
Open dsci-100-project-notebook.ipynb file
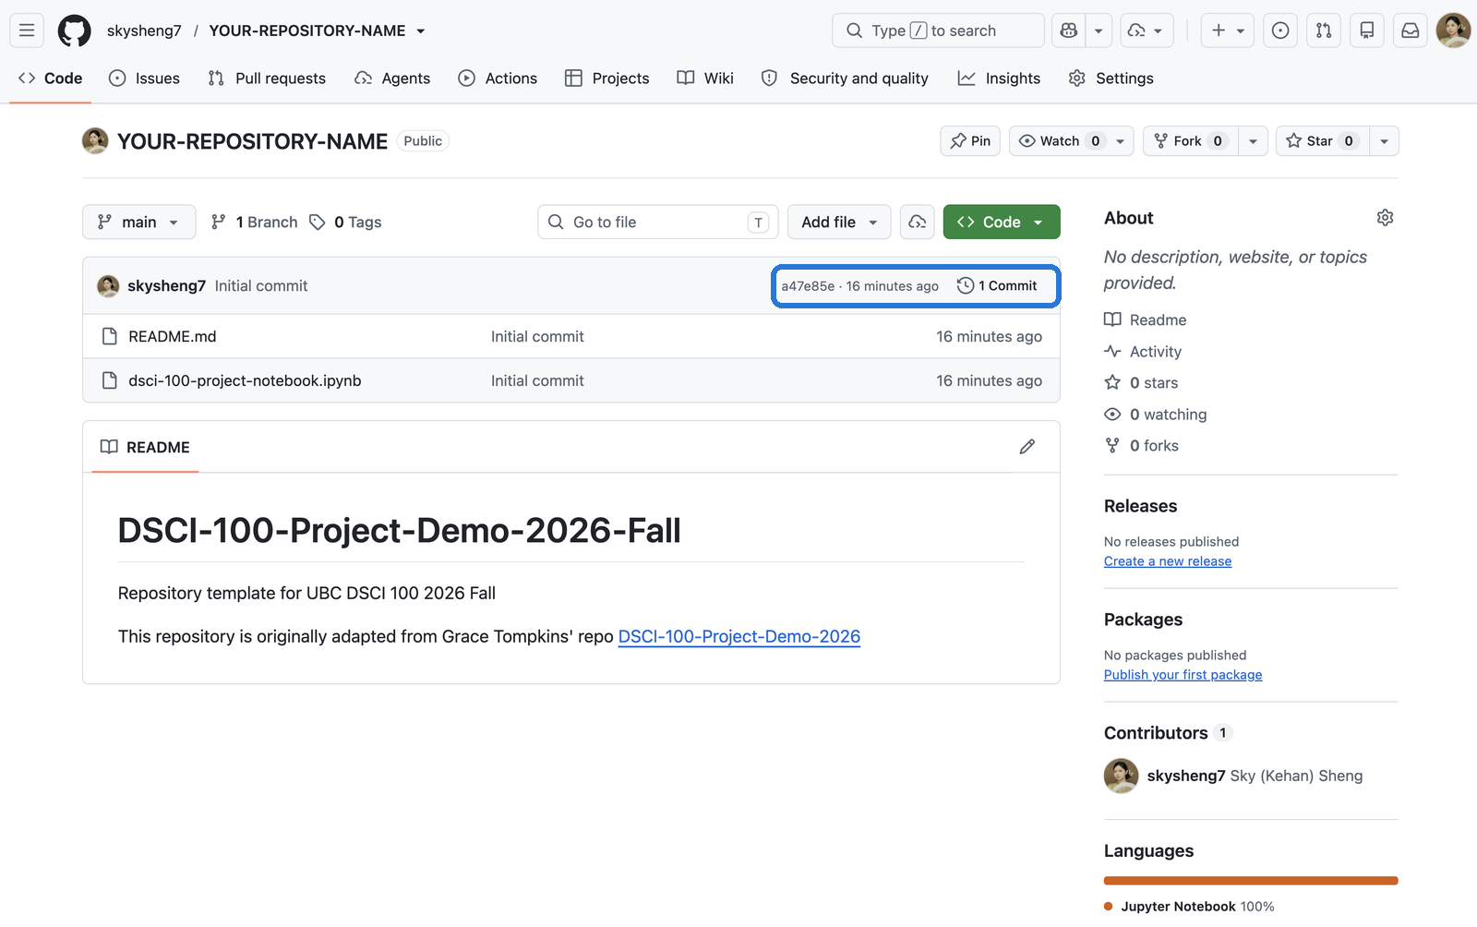click(245, 380)
